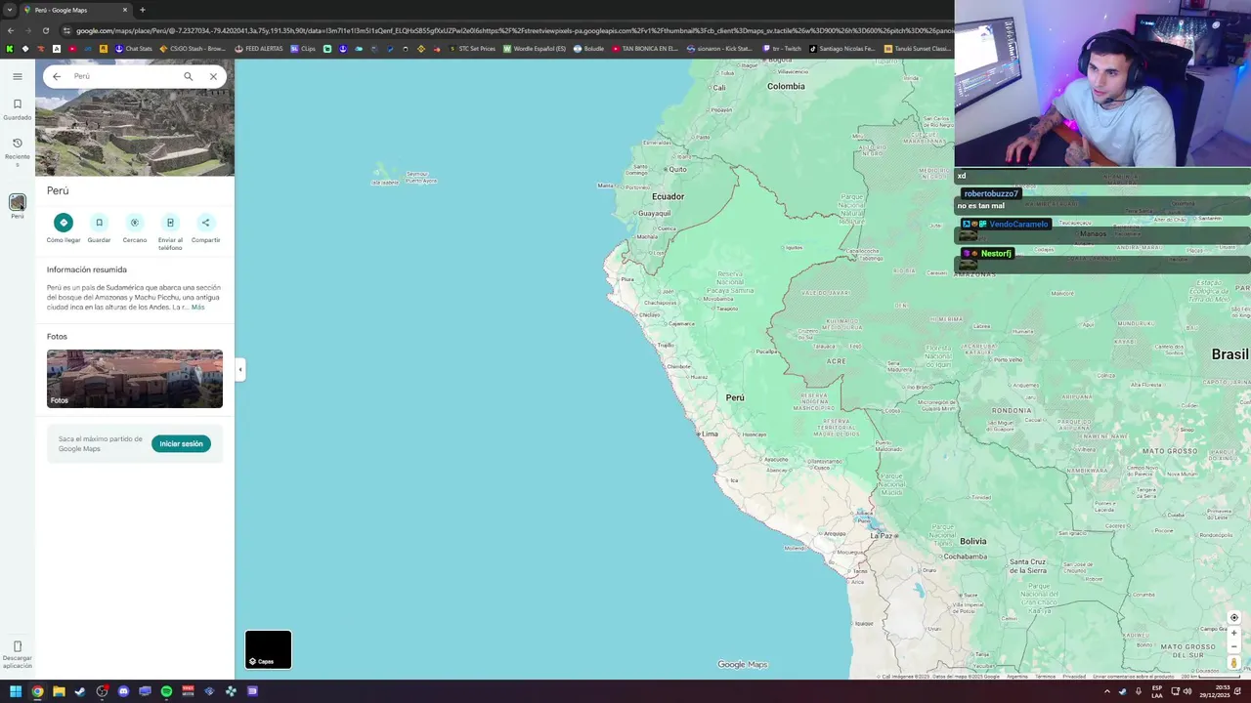The width and height of the screenshot is (1251, 703).
Task: Click Descargar aplicación in the sidebar
Action: point(17,654)
